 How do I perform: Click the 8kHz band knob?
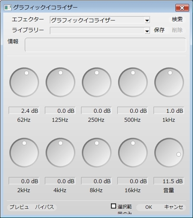[x=97, y=153]
